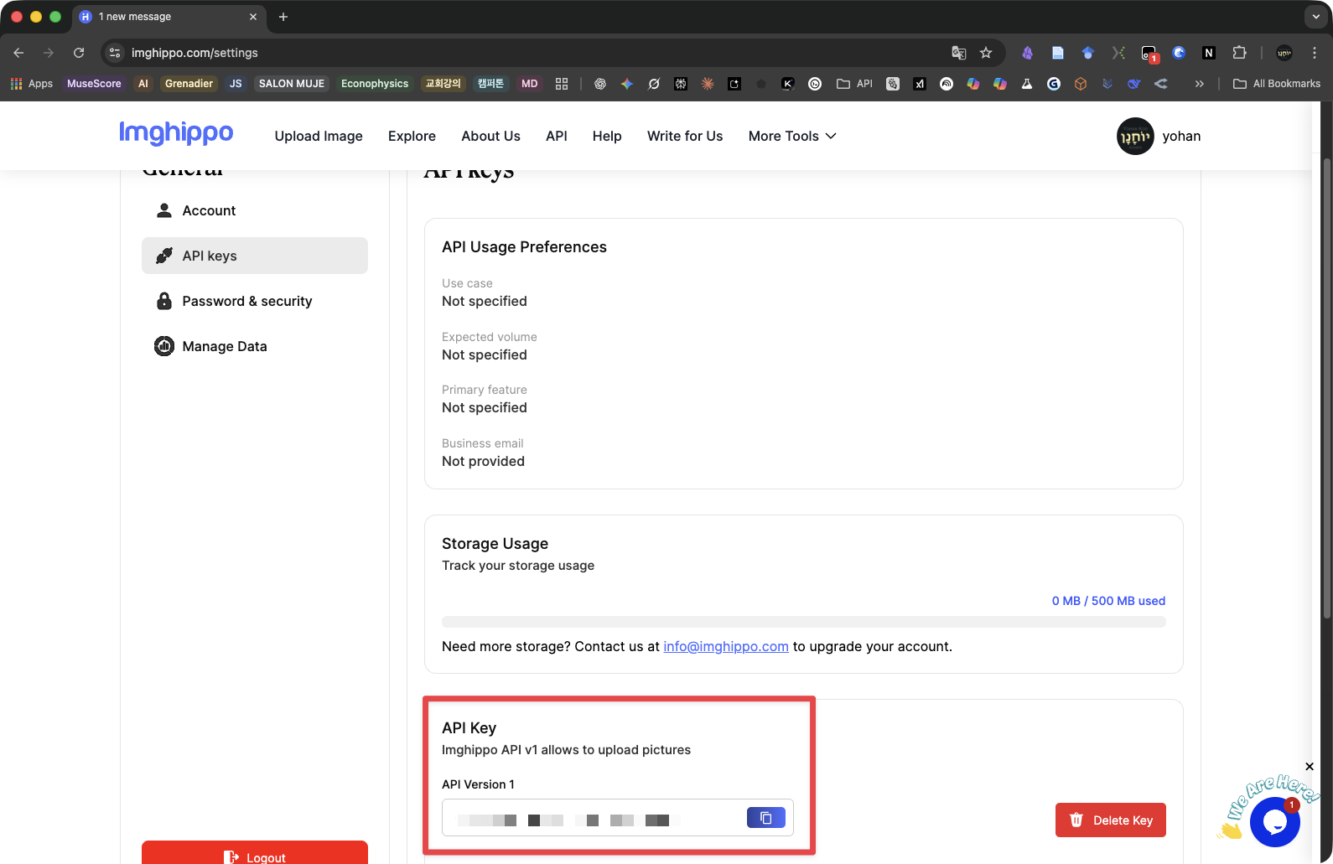
Task: Open extension icon with red badge 1
Action: coord(1149,54)
